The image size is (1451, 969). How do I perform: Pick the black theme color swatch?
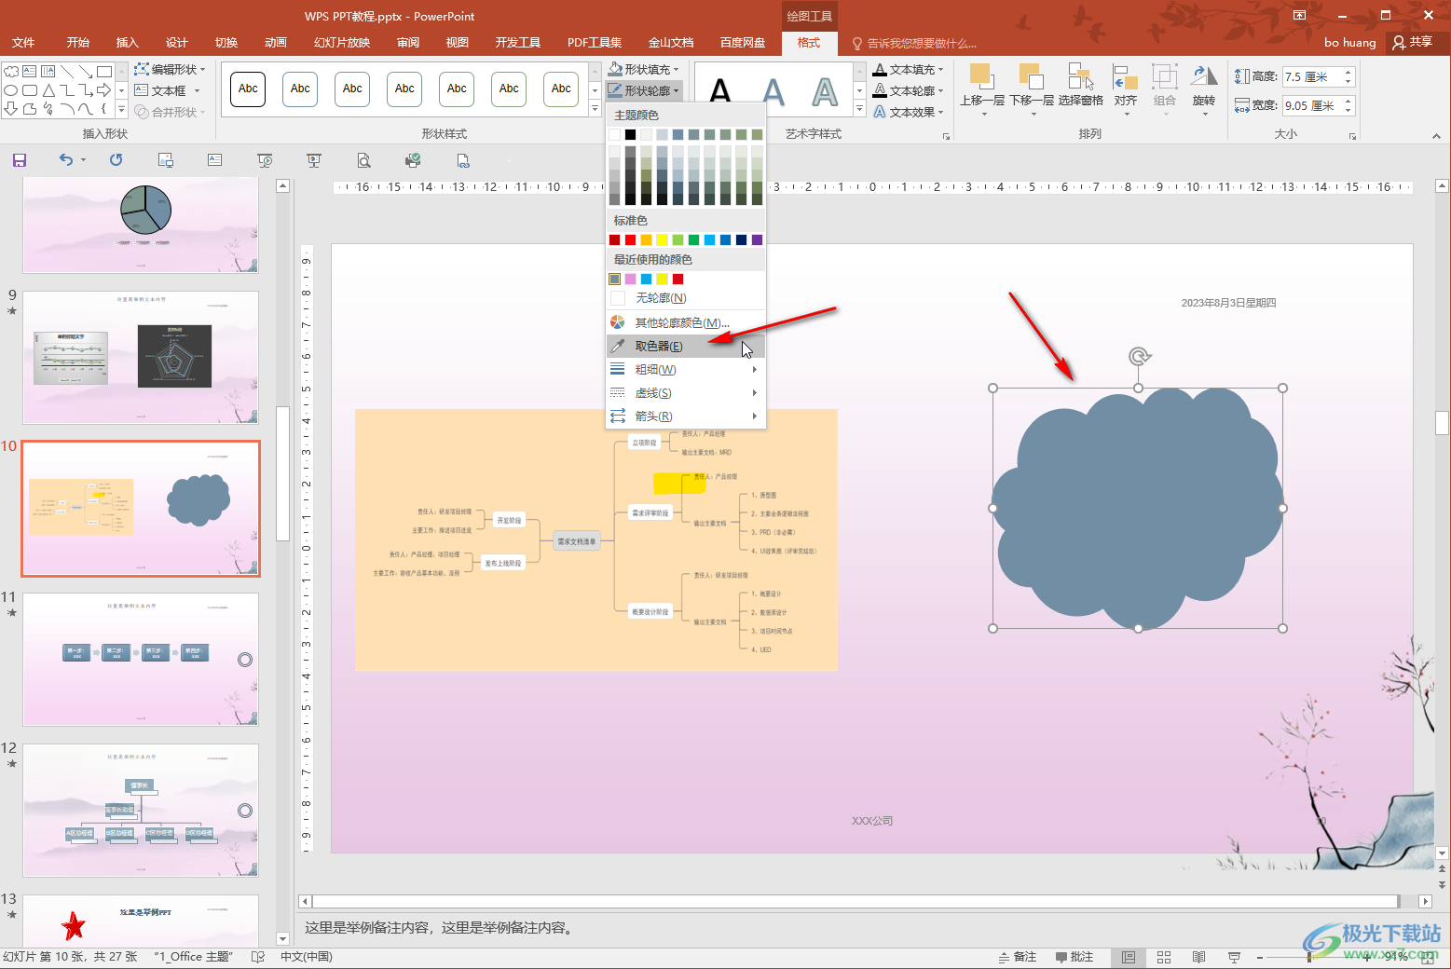[x=630, y=134]
